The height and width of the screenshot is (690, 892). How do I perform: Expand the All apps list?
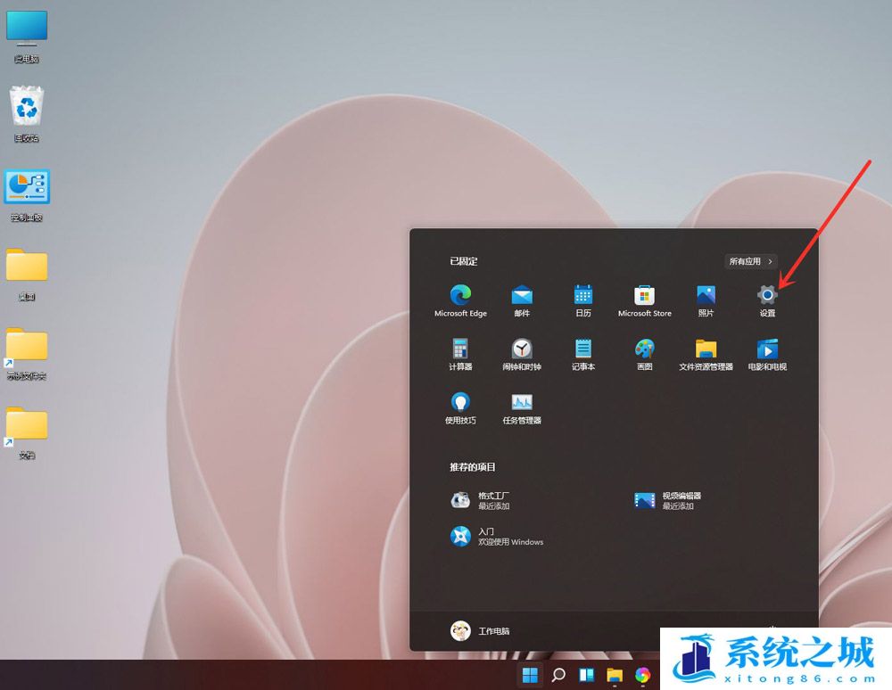click(x=750, y=261)
